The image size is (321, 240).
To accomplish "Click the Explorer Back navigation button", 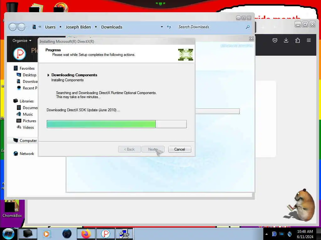I will [13, 27].
